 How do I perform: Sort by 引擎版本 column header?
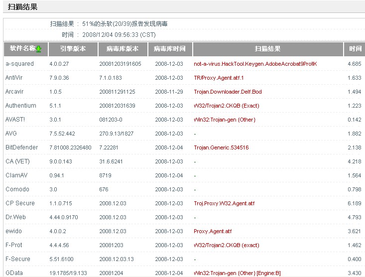point(73,49)
